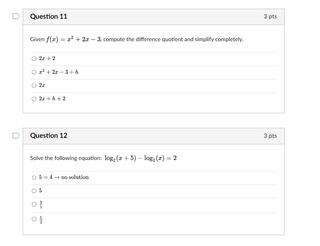Select answer "x² + 2x − 3 + h"
The image size is (320, 246).
34,72
